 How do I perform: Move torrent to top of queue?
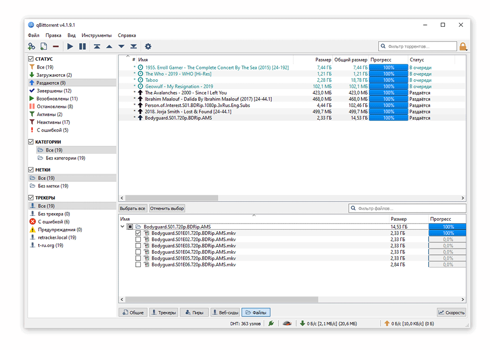point(97,46)
